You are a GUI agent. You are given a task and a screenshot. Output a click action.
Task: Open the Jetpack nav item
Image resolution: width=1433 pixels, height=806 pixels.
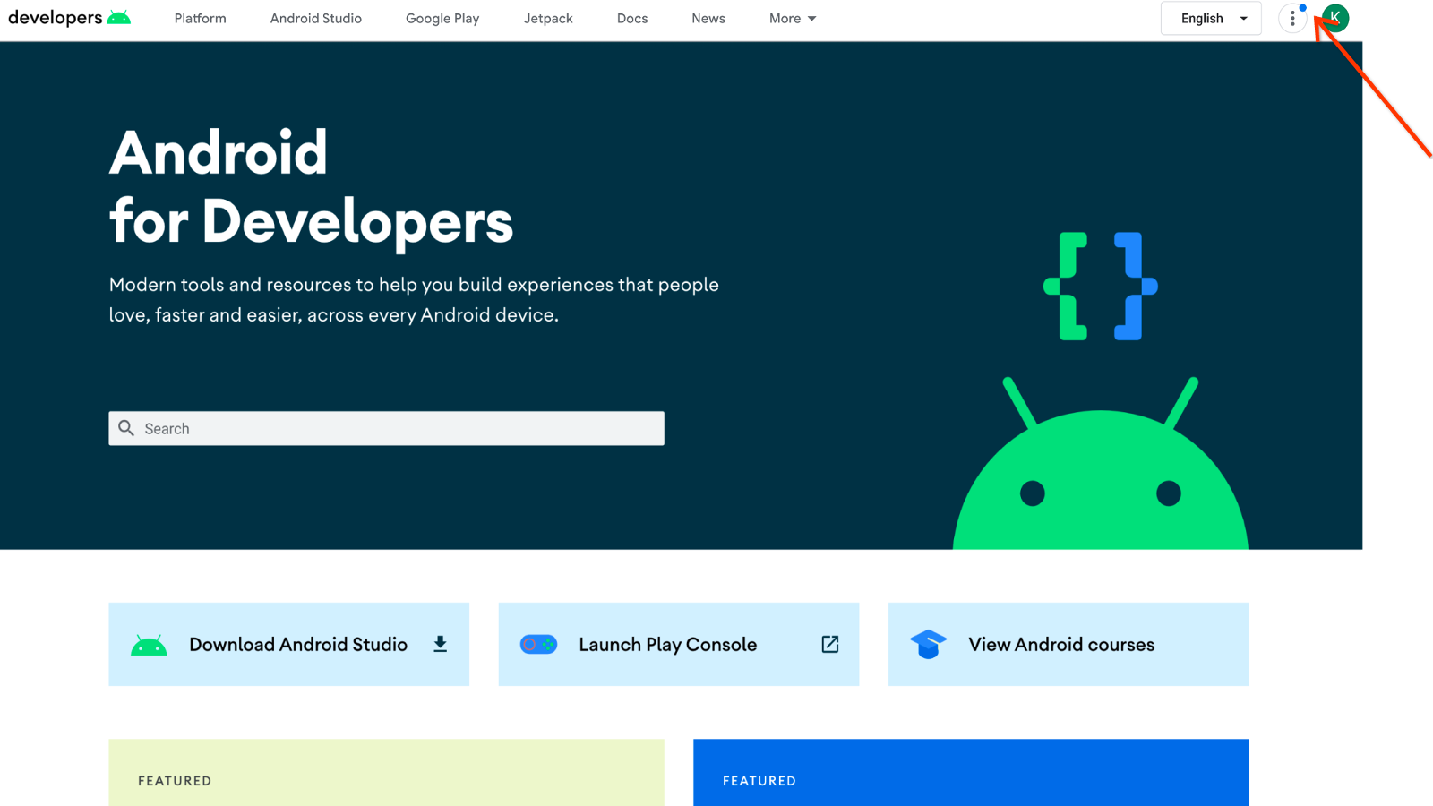[x=547, y=18]
